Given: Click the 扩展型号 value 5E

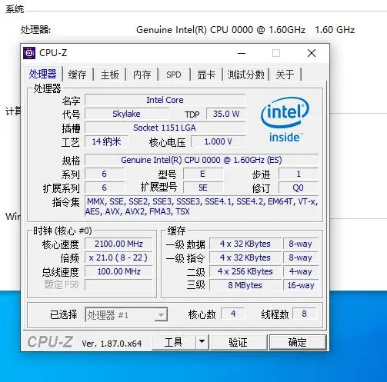Looking at the screenshot, I should click(x=203, y=188).
